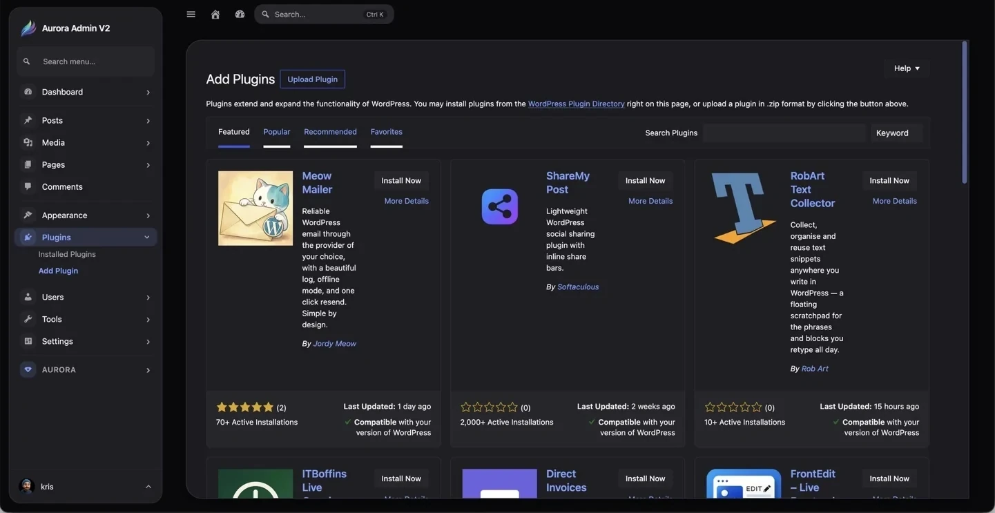Install Direct Invoices plugin now

point(646,478)
